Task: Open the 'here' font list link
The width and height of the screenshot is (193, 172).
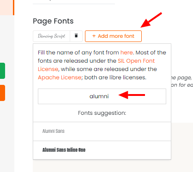Action: pyautogui.click(x=127, y=53)
